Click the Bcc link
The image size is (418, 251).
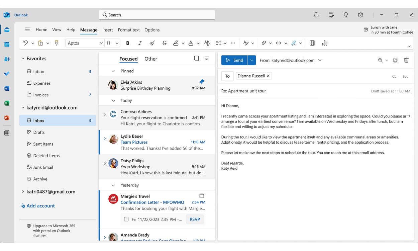[x=405, y=77]
